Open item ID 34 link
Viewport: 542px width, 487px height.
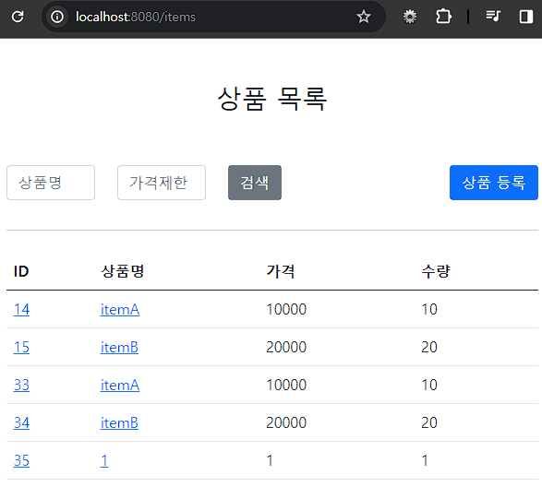point(21,422)
